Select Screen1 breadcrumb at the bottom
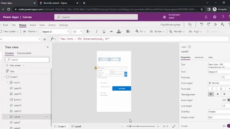Image resolution: width=230 pixels, height=129 pixels. 60,126
